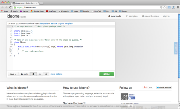Insert the sample code link
Viewport: 181px width, 109px height.
pos(54,23)
